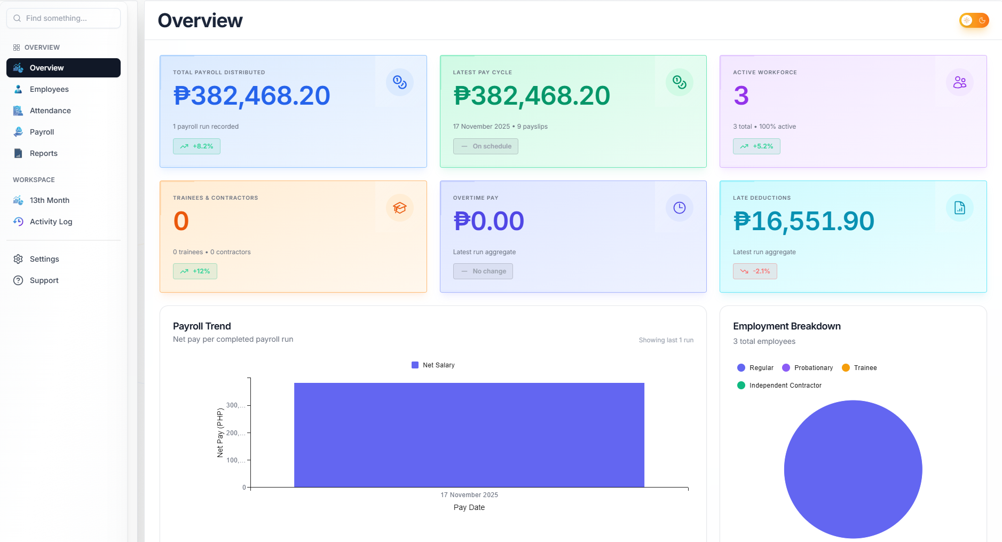Click the document icon on Late Deductions card
The width and height of the screenshot is (1002, 542).
coord(960,208)
